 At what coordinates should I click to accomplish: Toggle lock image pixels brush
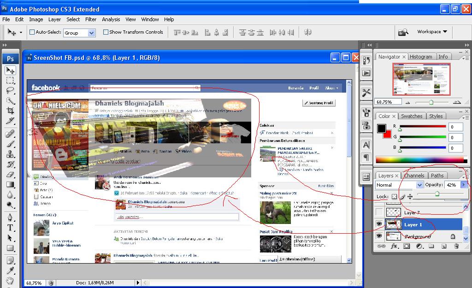coord(402,196)
